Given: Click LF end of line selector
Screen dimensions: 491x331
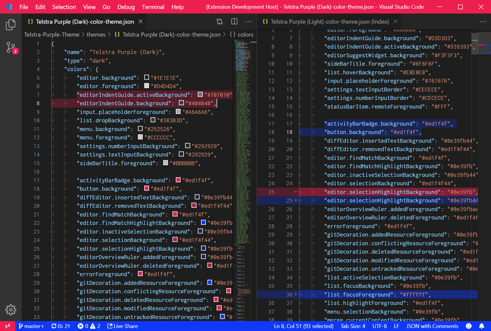Looking at the screenshot, I should coord(396,326).
